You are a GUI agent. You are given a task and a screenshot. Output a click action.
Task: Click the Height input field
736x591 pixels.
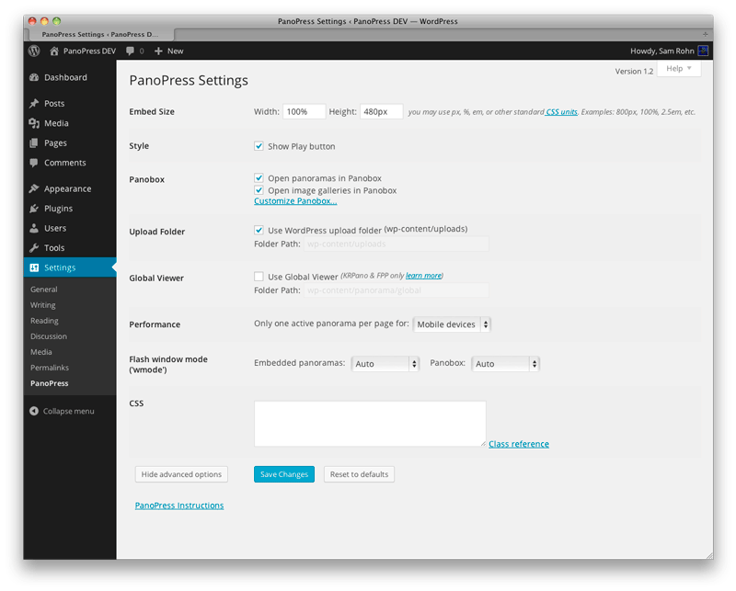[381, 111]
